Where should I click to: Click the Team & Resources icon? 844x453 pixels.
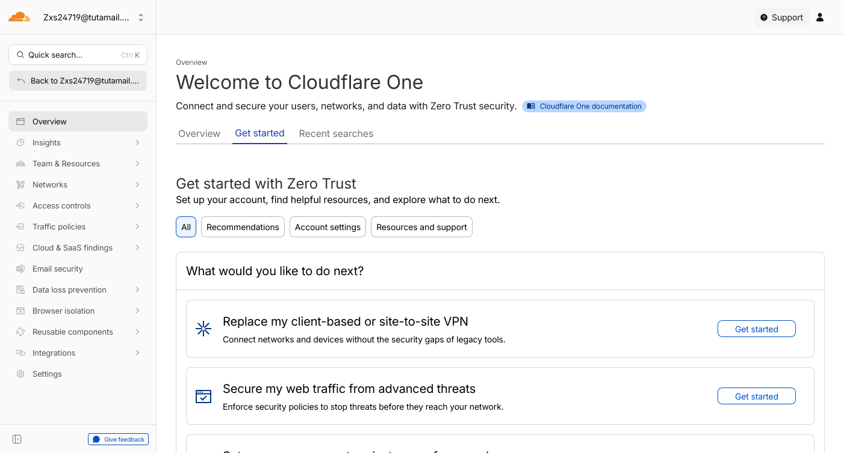pos(20,163)
